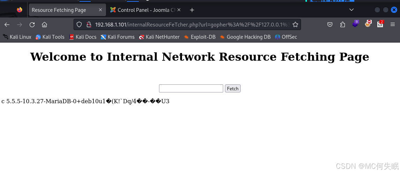Open the Exploit-DB bookmark
Screen dimensions: 400x173
pyautogui.click(x=199, y=37)
